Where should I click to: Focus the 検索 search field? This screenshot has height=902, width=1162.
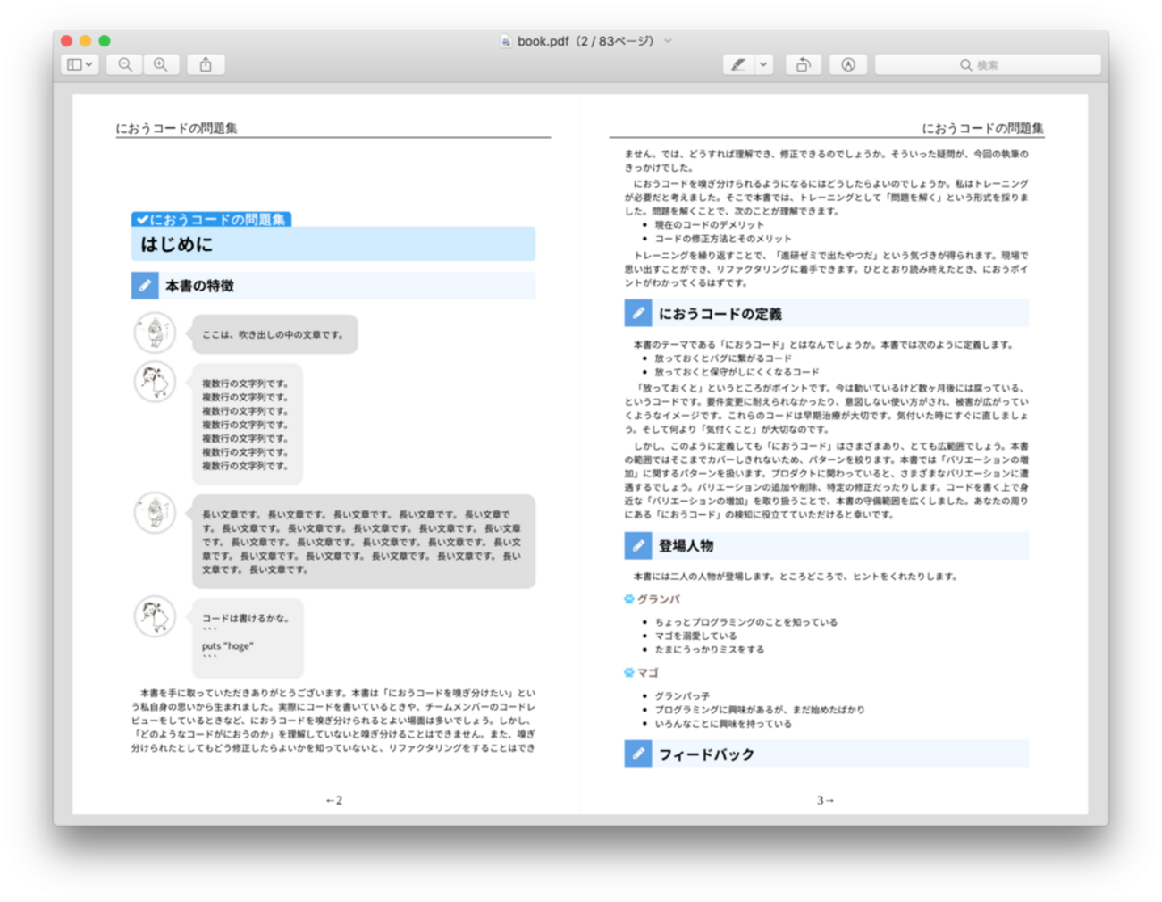pos(988,64)
